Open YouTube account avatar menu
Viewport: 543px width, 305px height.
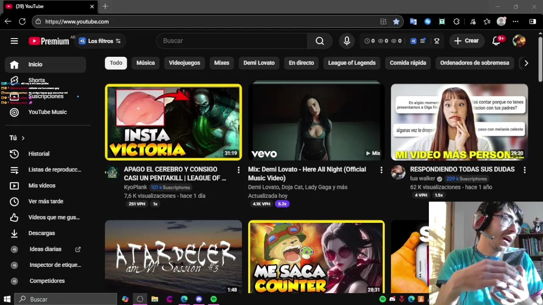(519, 41)
